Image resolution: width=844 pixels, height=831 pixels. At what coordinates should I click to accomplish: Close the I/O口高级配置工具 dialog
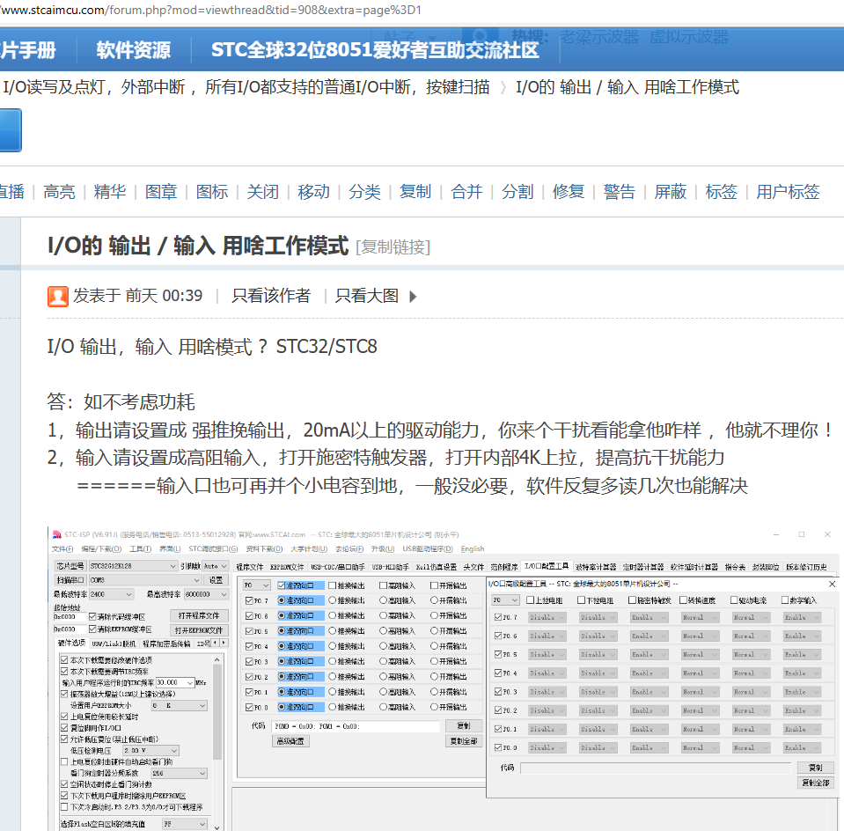[x=832, y=584]
